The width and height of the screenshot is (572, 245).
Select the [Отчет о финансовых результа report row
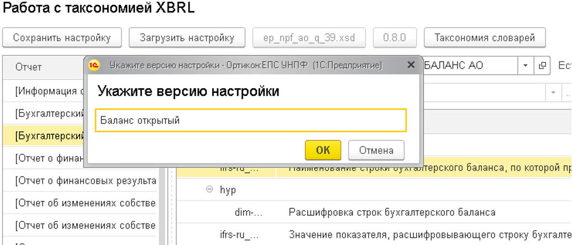pyautogui.click(x=86, y=181)
